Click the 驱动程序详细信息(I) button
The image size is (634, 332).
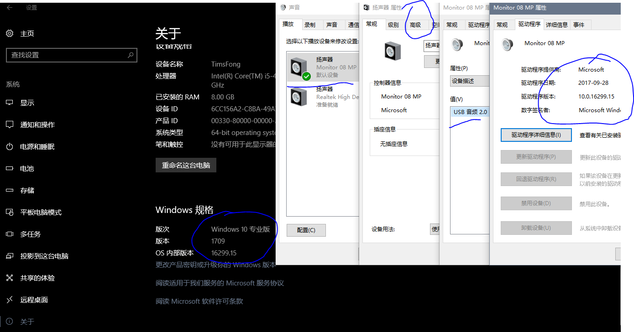[536, 135]
